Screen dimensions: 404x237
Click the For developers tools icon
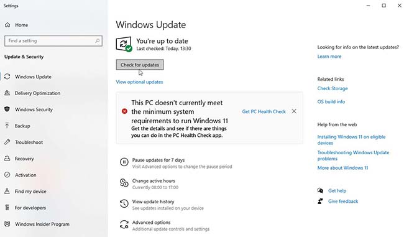click(7, 207)
